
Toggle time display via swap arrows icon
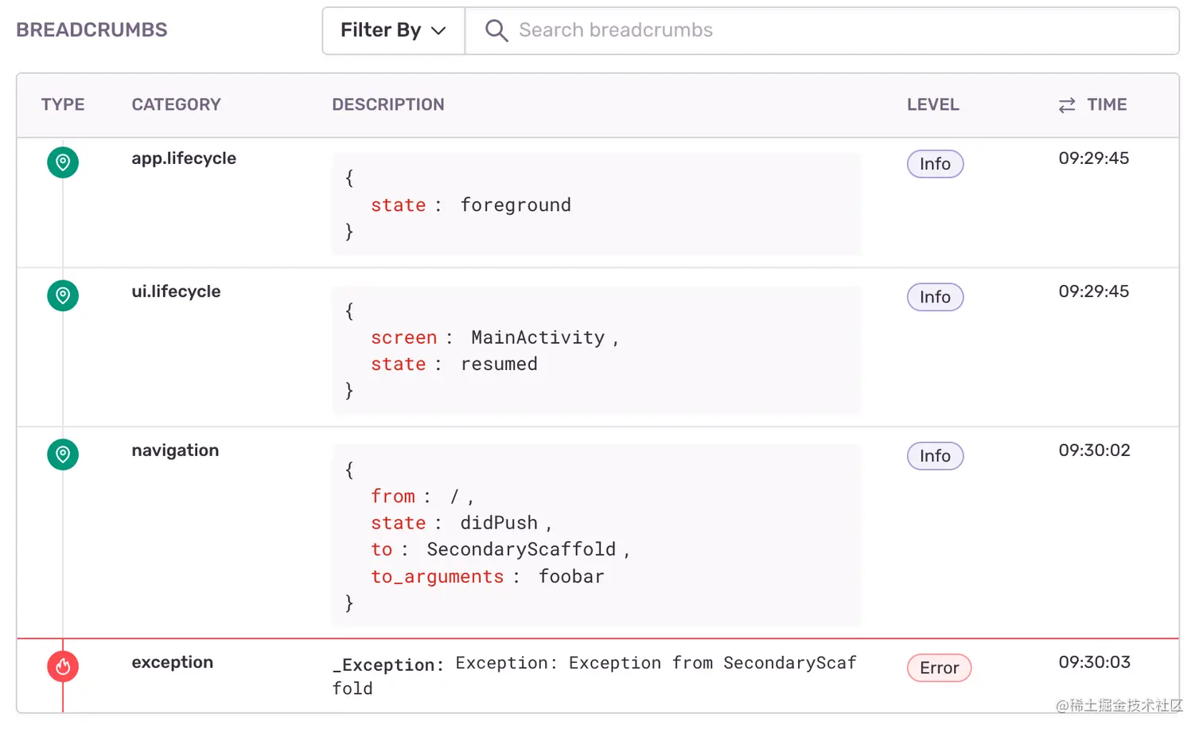1067,105
